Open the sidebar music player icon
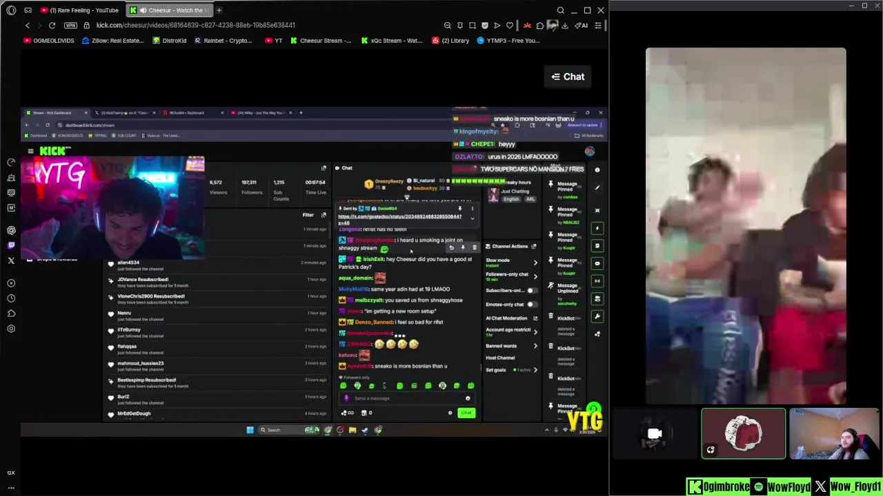The height and width of the screenshot is (496, 883). [x=11, y=283]
